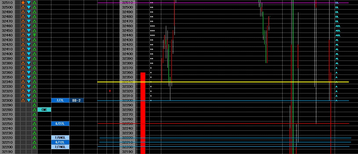Click the 7/6NSL label
This screenshot has height=154, width=358.
pyautogui.click(x=60, y=138)
